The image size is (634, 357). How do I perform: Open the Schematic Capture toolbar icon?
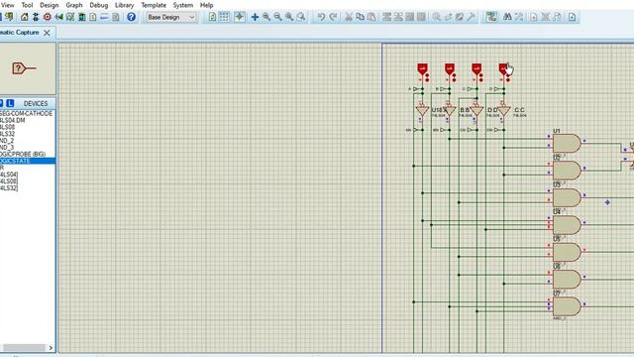point(36,17)
